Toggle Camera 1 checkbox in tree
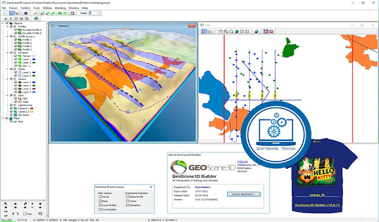This screenshot has height=222, width=379. coord(11,108)
